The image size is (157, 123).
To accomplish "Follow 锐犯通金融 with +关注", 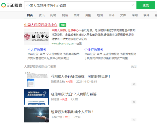I will pyautogui.click(x=69, y=82).
